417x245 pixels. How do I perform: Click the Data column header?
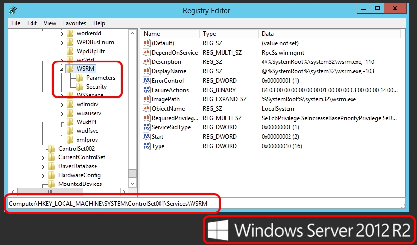click(329, 34)
